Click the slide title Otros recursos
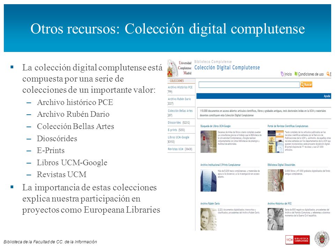The width and height of the screenshot is (335, 251). tap(168, 29)
